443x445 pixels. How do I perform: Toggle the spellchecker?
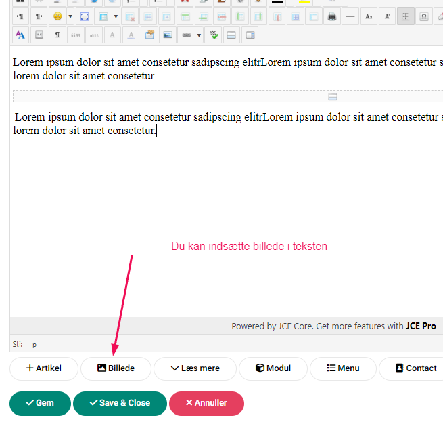(212, 35)
